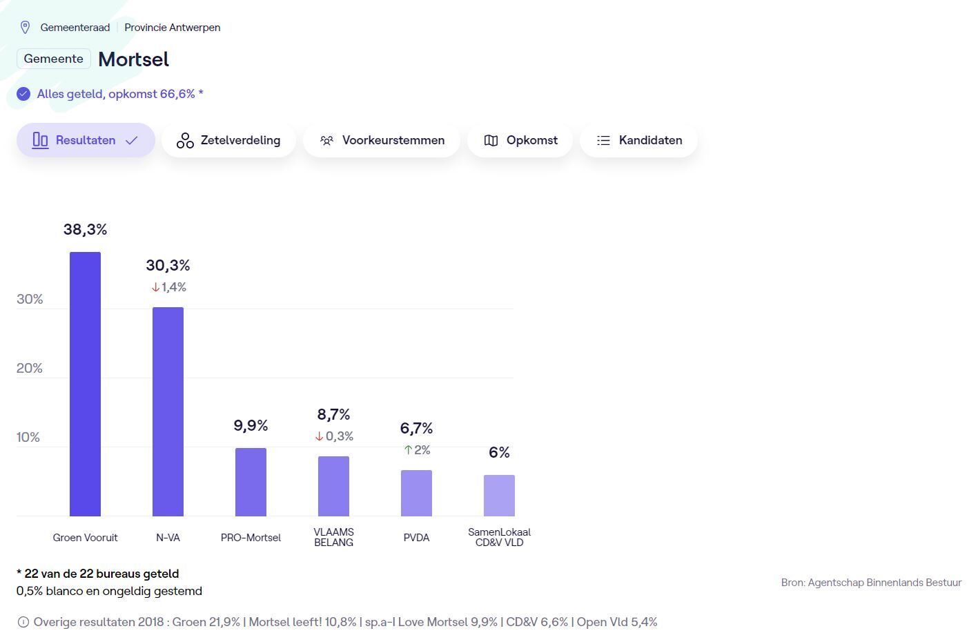
Task: Click the info icon before Overige resultaten
Action: pyautogui.click(x=23, y=623)
